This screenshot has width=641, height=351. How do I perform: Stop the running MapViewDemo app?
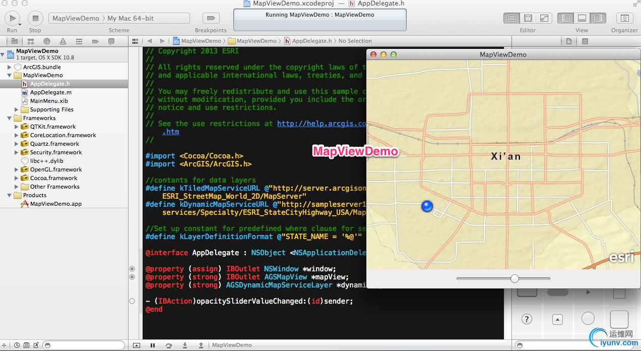(x=35, y=18)
